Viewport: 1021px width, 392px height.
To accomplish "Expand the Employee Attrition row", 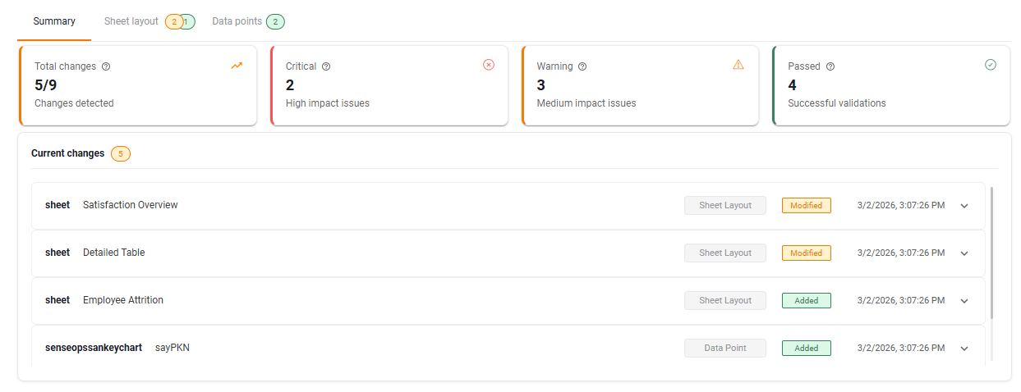I will (964, 301).
